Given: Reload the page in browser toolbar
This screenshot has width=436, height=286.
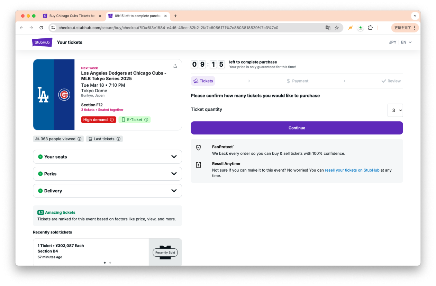Looking at the screenshot, I should click(41, 28).
